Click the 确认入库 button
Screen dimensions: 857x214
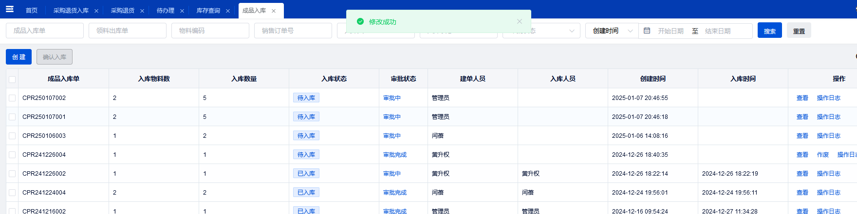click(x=55, y=57)
